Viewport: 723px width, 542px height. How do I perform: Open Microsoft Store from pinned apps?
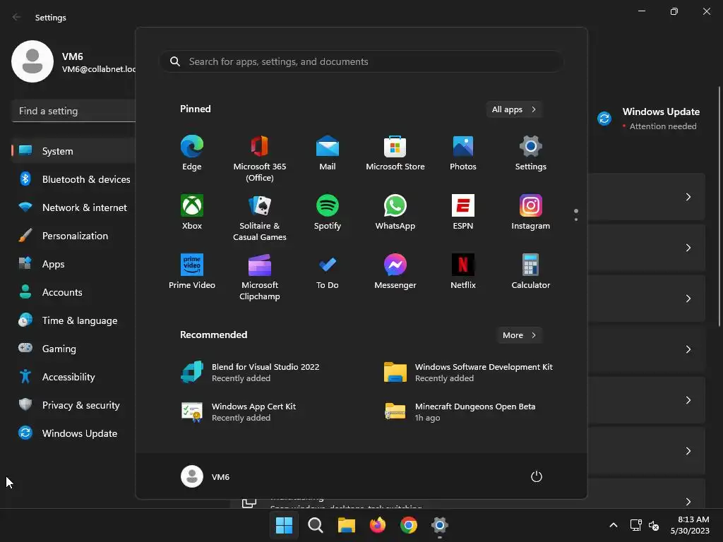[x=395, y=154]
